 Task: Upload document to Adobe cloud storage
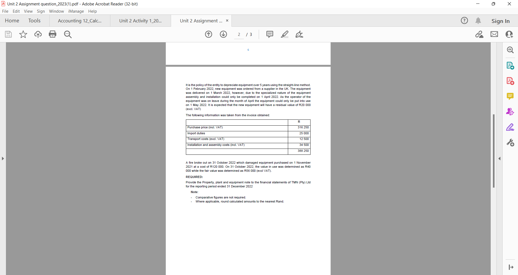point(38,34)
